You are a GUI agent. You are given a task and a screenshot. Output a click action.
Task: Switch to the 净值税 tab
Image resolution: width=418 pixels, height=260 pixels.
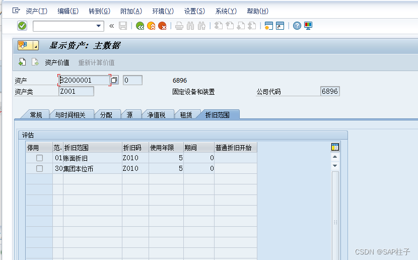click(157, 115)
